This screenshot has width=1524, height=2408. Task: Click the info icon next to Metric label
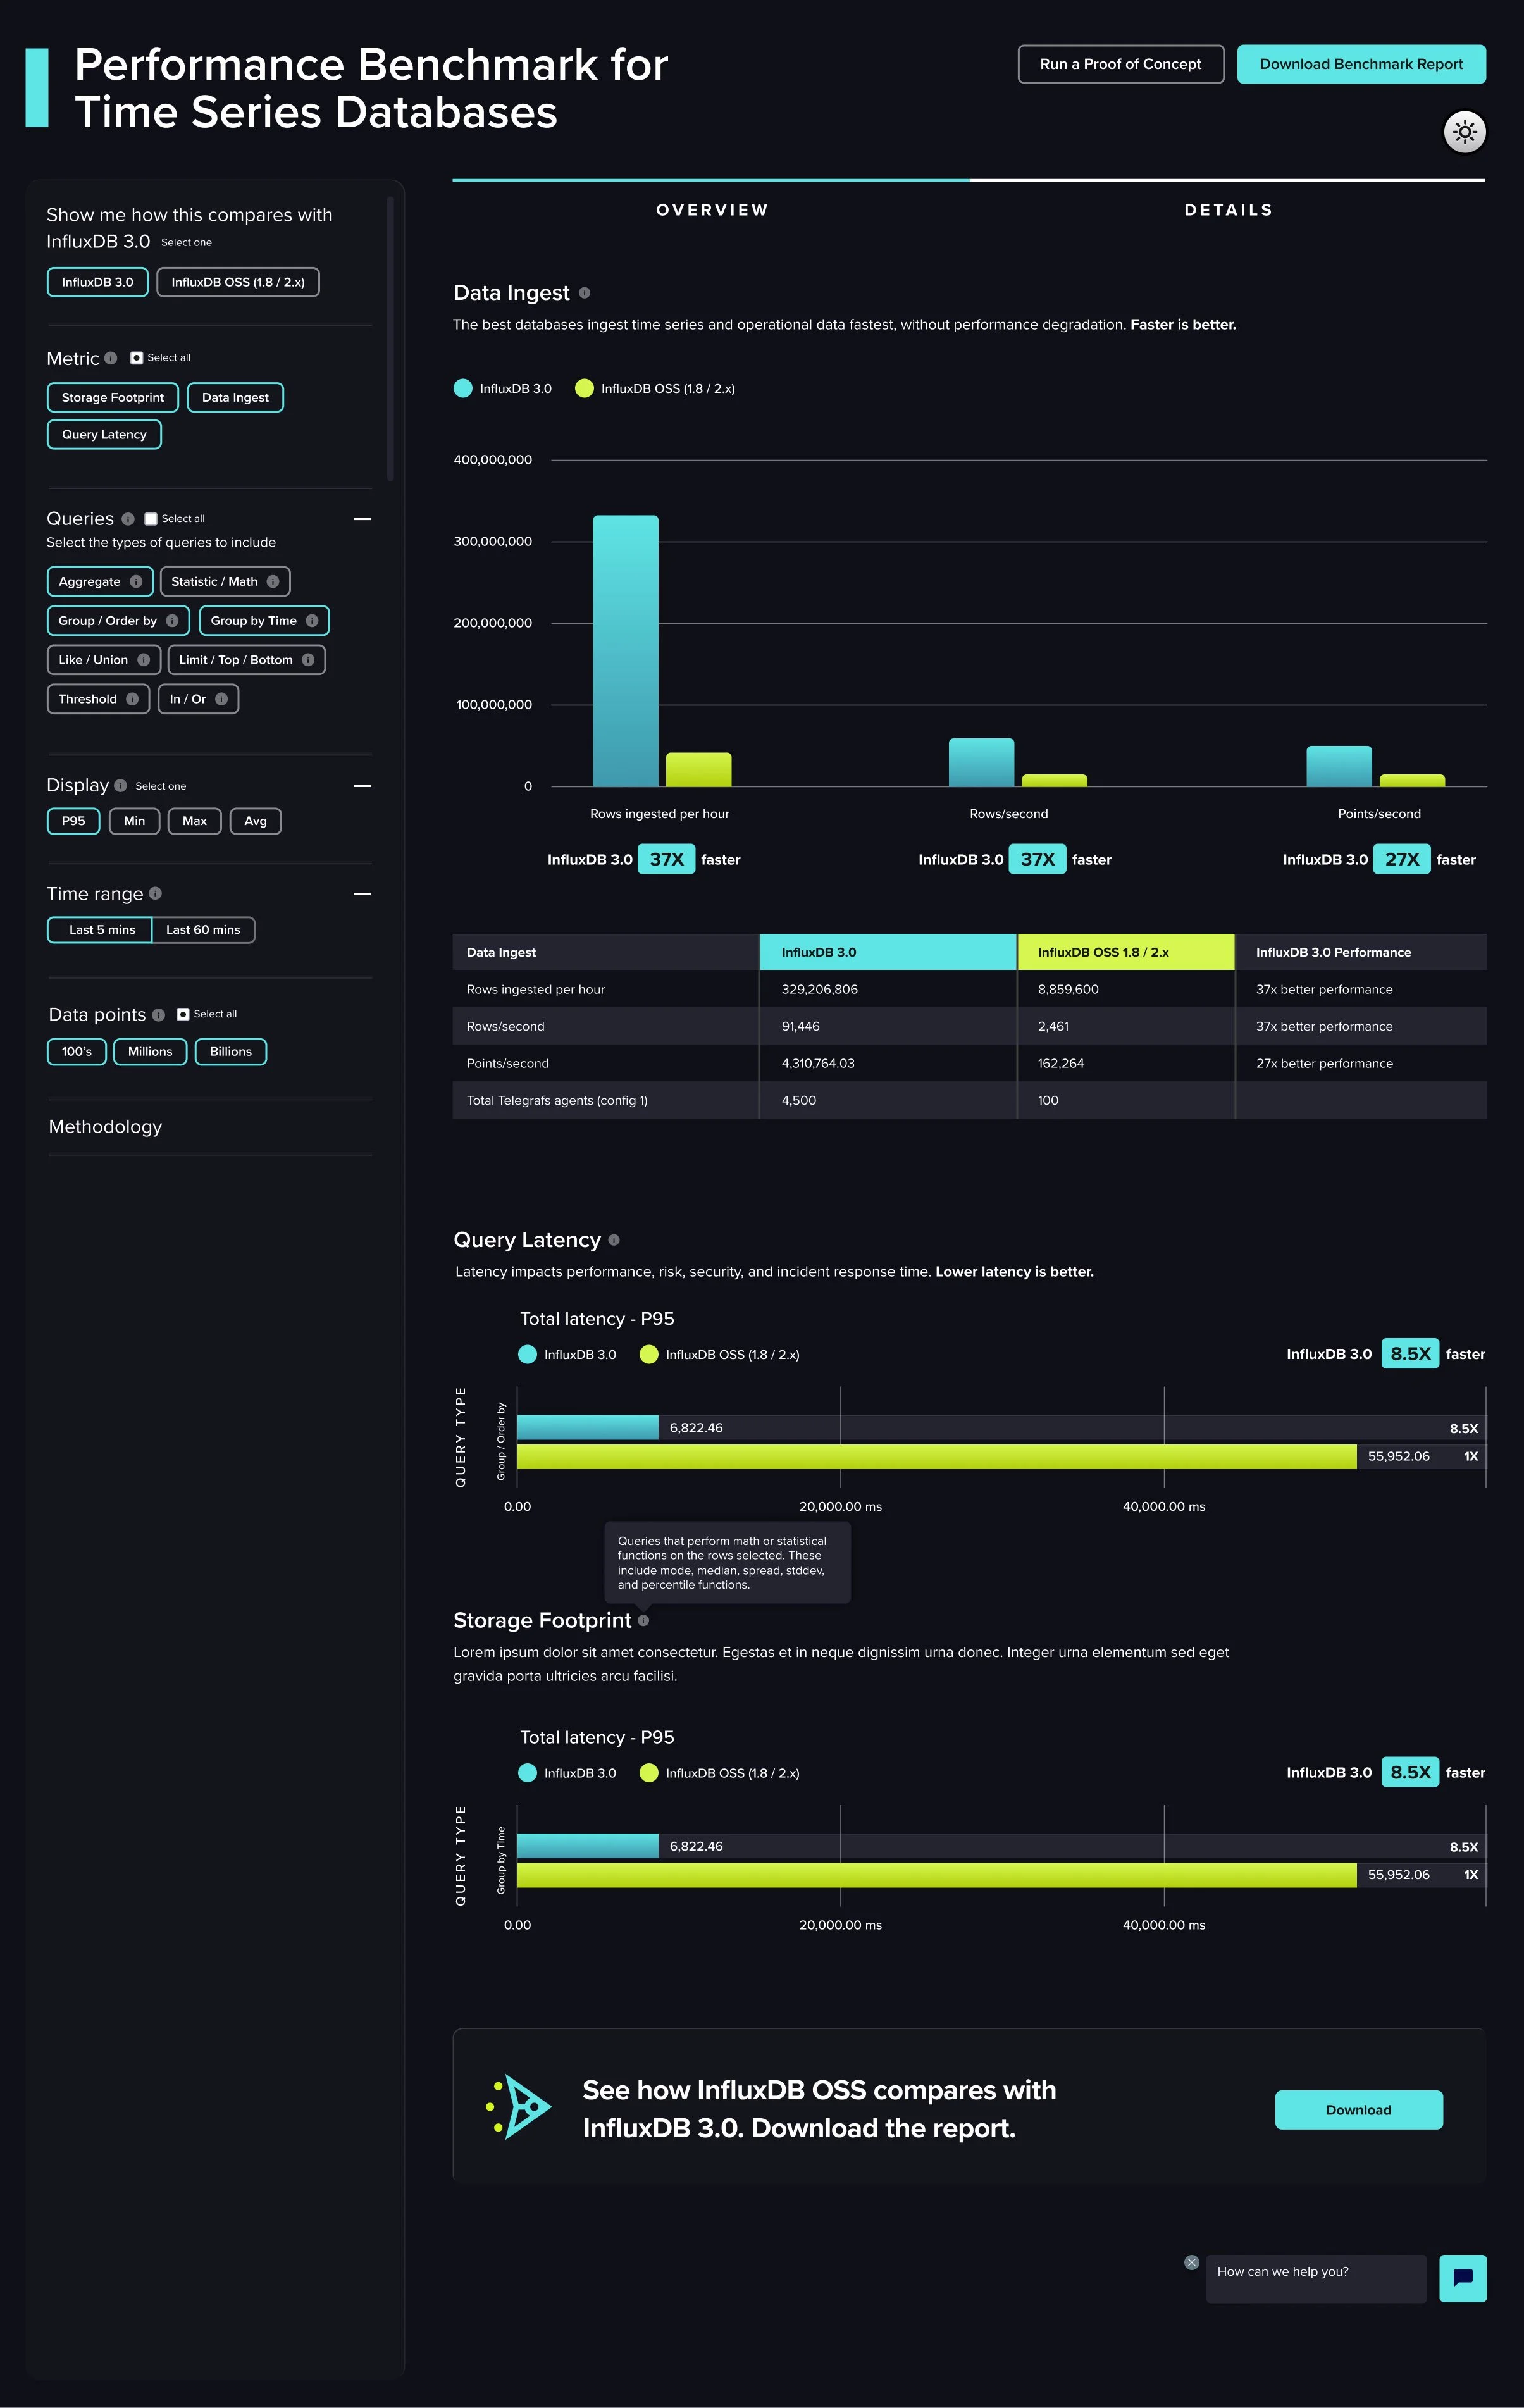coord(111,358)
